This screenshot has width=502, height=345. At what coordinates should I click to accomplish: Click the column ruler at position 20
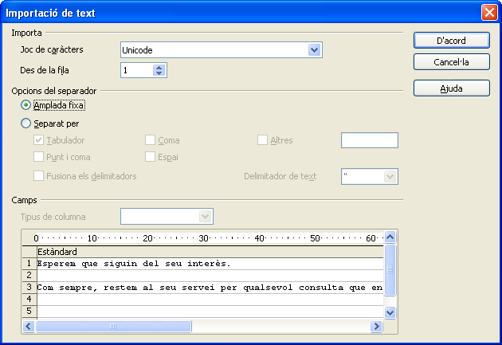147,238
